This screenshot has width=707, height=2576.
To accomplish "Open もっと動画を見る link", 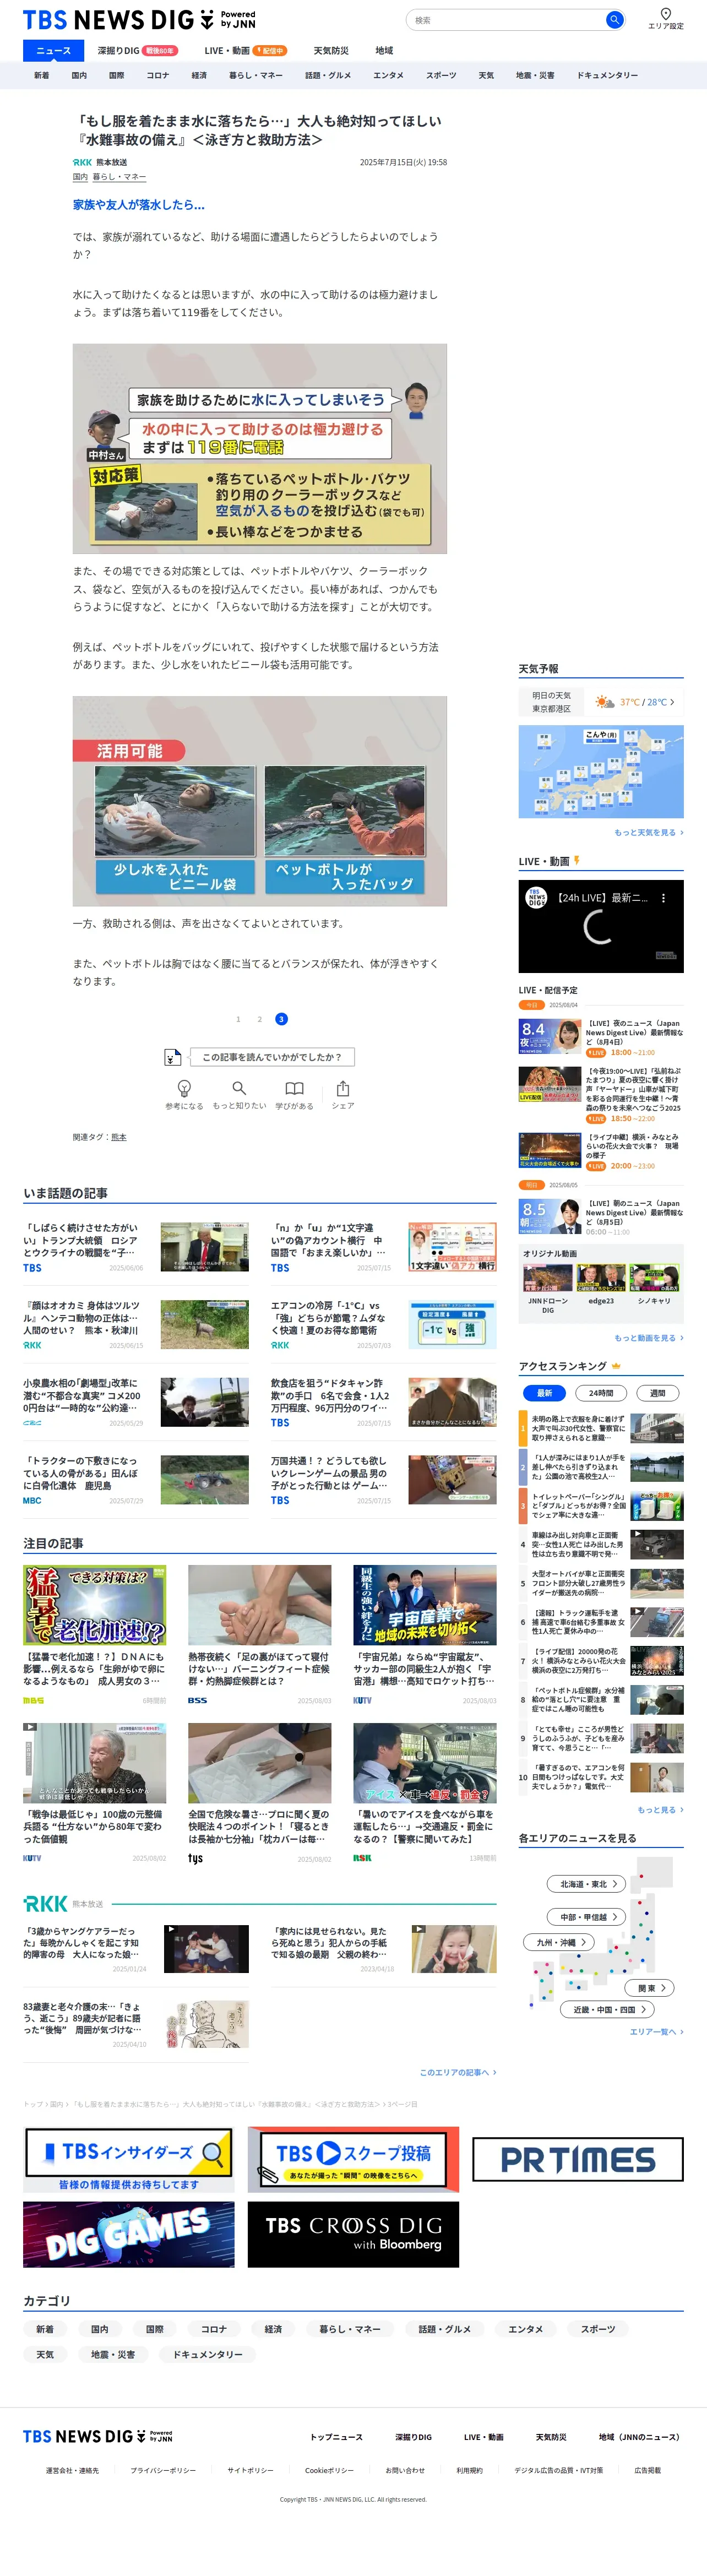I will pyautogui.click(x=648, y=1338).
